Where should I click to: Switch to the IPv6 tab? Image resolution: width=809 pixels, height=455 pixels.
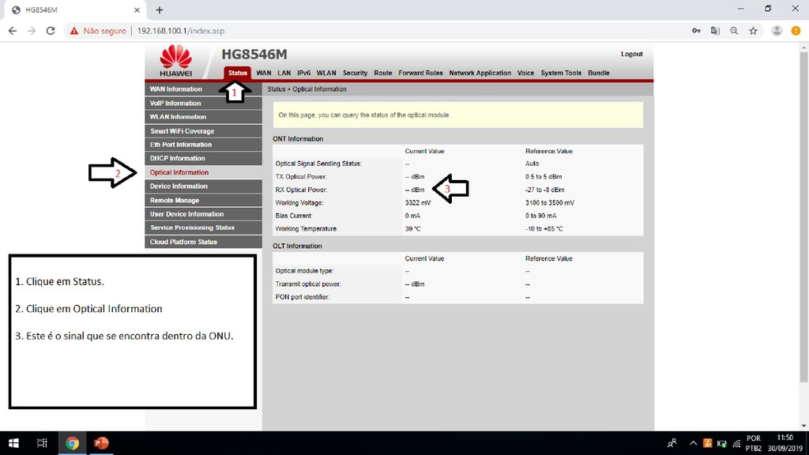[304, 73]
